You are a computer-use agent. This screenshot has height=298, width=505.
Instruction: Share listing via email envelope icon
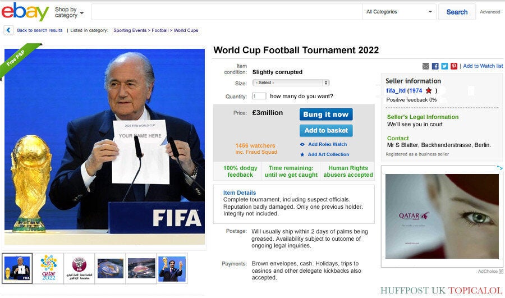[x=426, y=66]
